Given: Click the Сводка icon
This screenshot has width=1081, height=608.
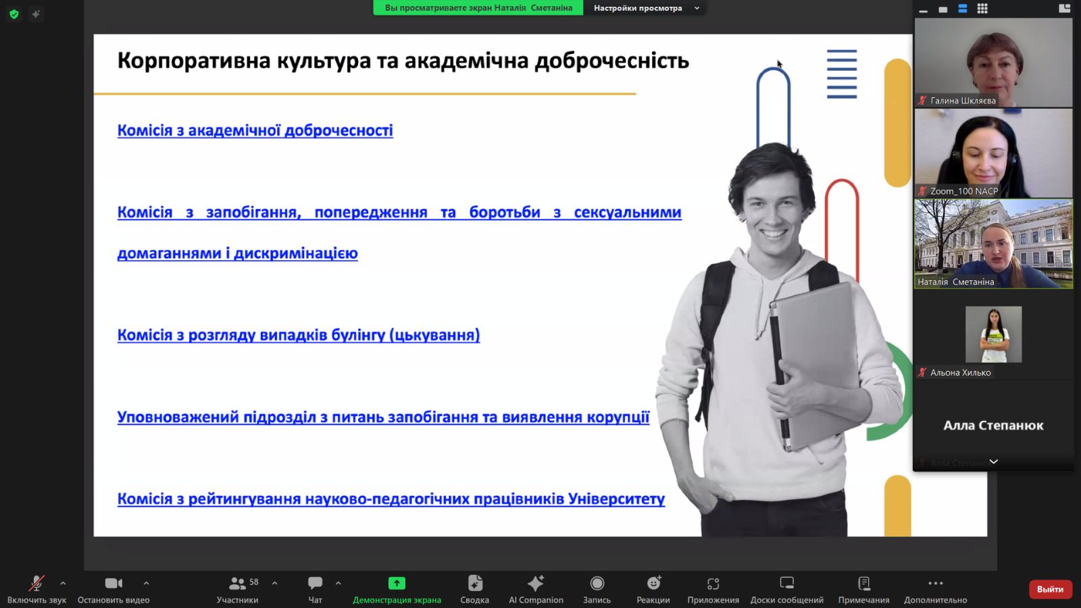Looking at the screenshot, I should tap(474, 588).
